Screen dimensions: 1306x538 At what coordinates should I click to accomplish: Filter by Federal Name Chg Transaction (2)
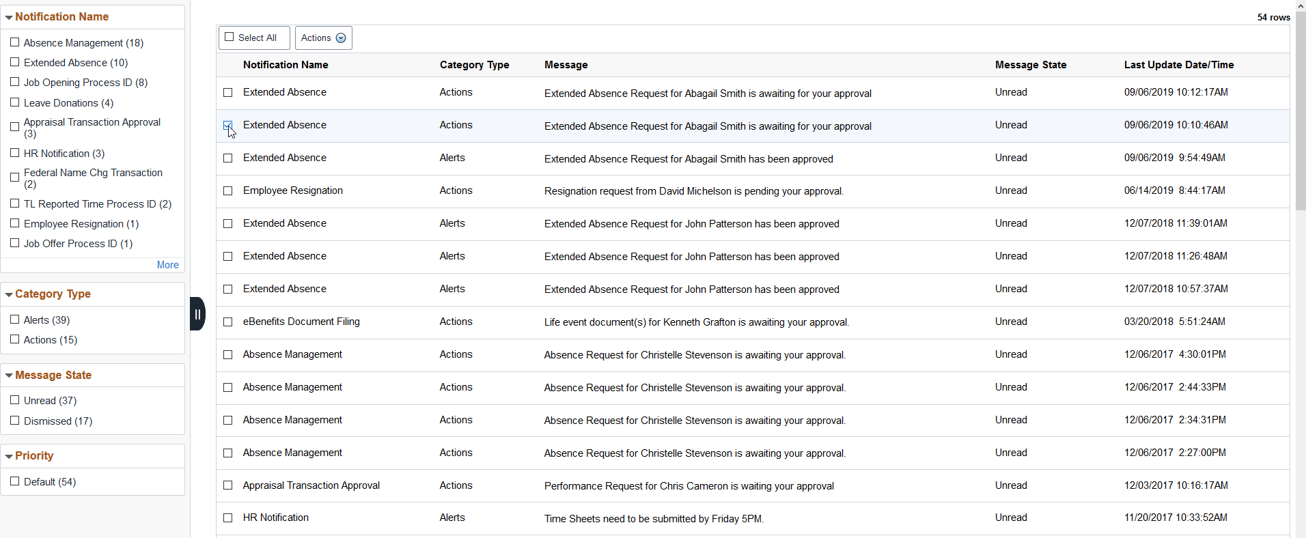click(x=14, y=178)
